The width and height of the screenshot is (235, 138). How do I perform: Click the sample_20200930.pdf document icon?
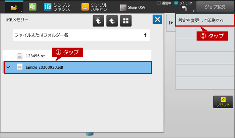(20, 67)
